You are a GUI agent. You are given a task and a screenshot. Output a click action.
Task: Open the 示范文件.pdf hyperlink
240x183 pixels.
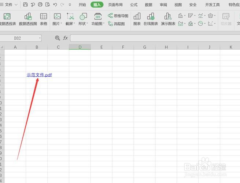pos(39,75)
